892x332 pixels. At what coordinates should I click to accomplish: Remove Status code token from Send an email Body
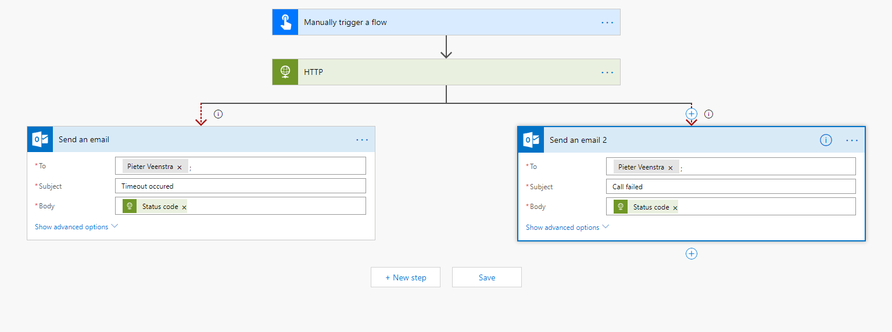pyautogui.click(x=184, y=207)
